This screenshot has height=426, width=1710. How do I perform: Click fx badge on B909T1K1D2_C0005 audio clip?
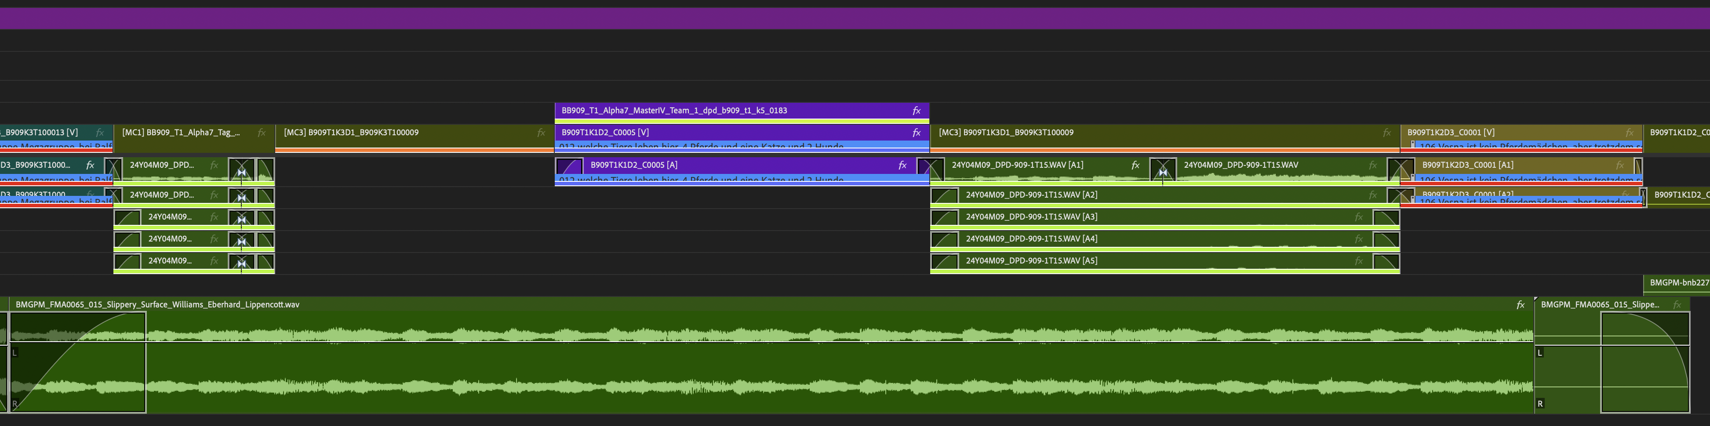pos(902,164)
